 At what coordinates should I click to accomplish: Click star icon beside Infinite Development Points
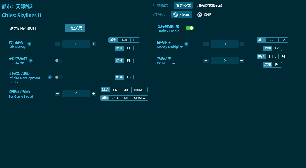point(50,77)
